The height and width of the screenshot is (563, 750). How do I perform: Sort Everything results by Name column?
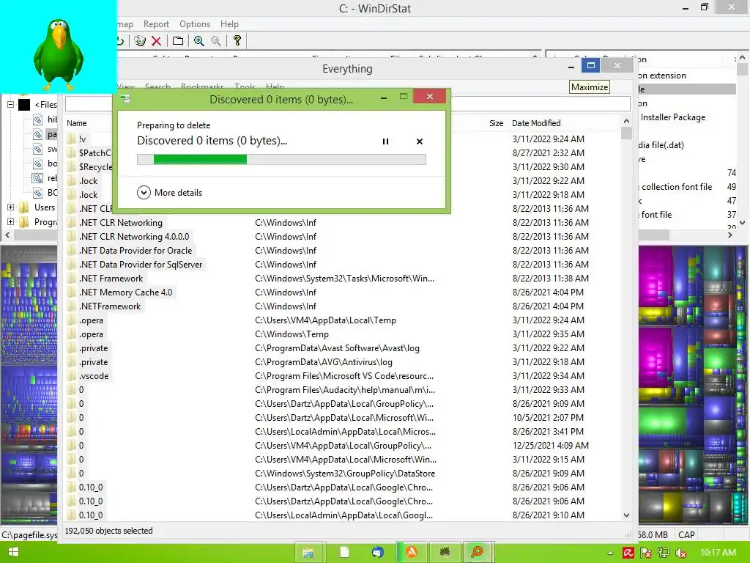pos(76,123)
